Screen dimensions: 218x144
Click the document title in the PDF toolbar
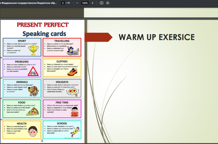click(x=28, y=3)
